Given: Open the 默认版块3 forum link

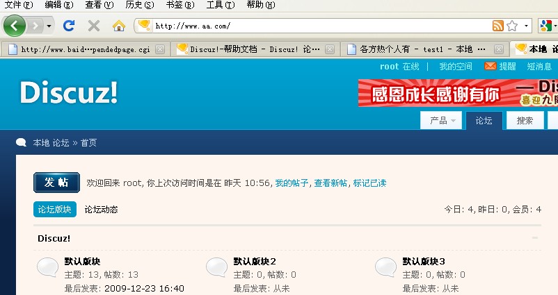Looking at the screenshot, I should pyautogui.click(x=424, y=261).
